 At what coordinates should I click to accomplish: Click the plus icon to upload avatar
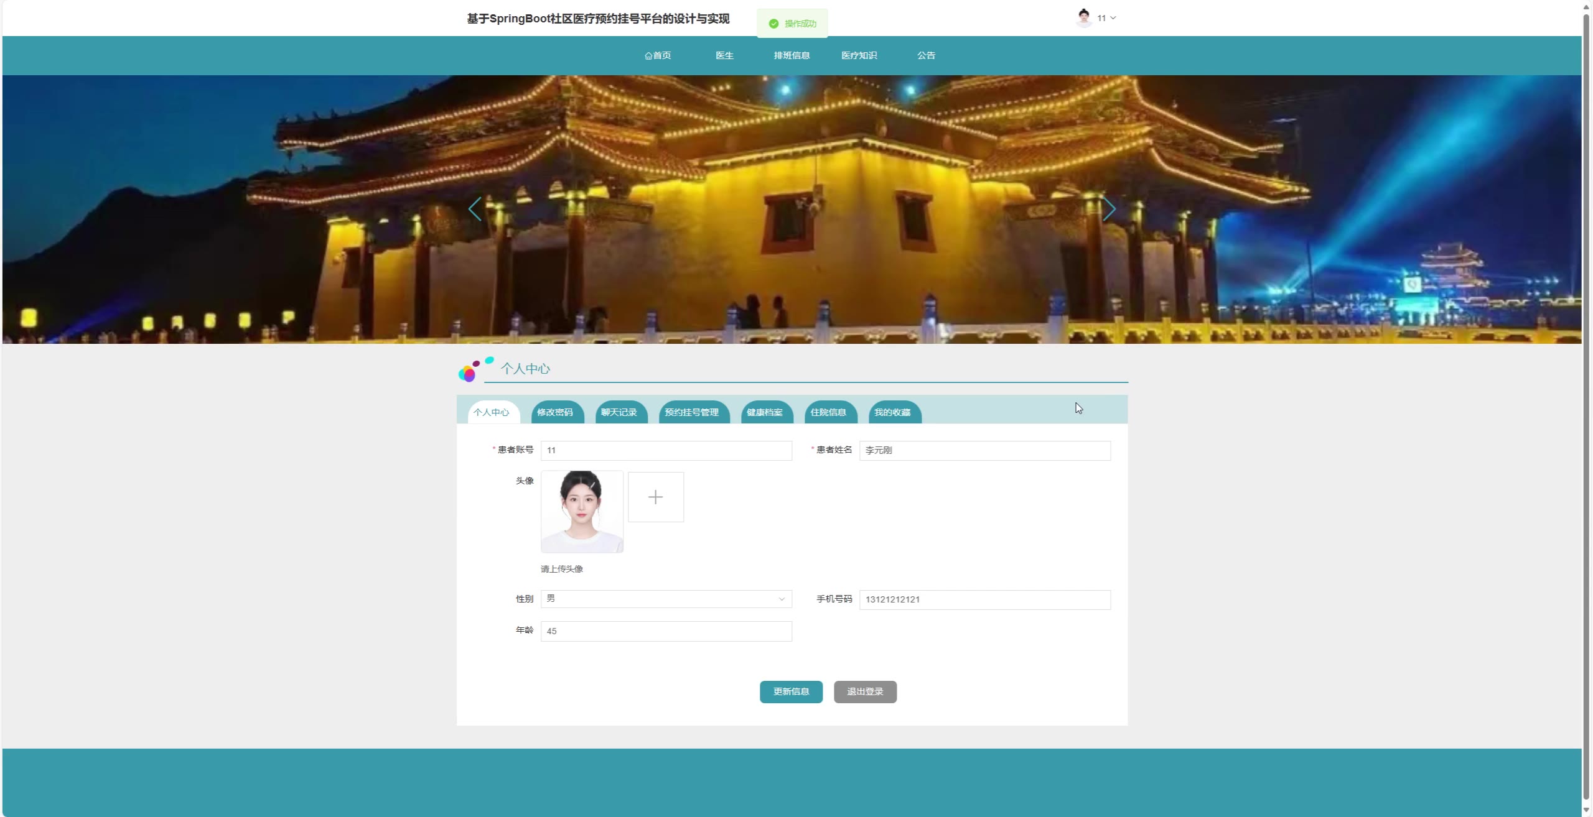coord(655,497)
